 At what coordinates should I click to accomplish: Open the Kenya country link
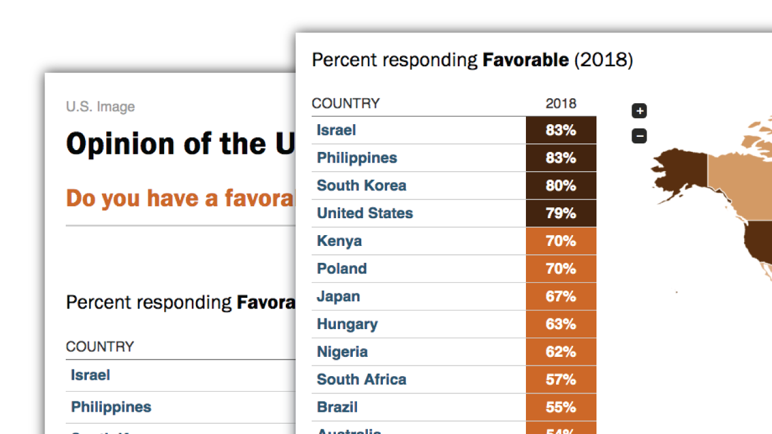[340, 241]
